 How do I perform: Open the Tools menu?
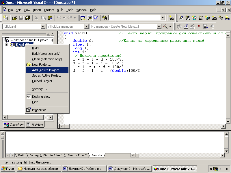coord(70,10)
